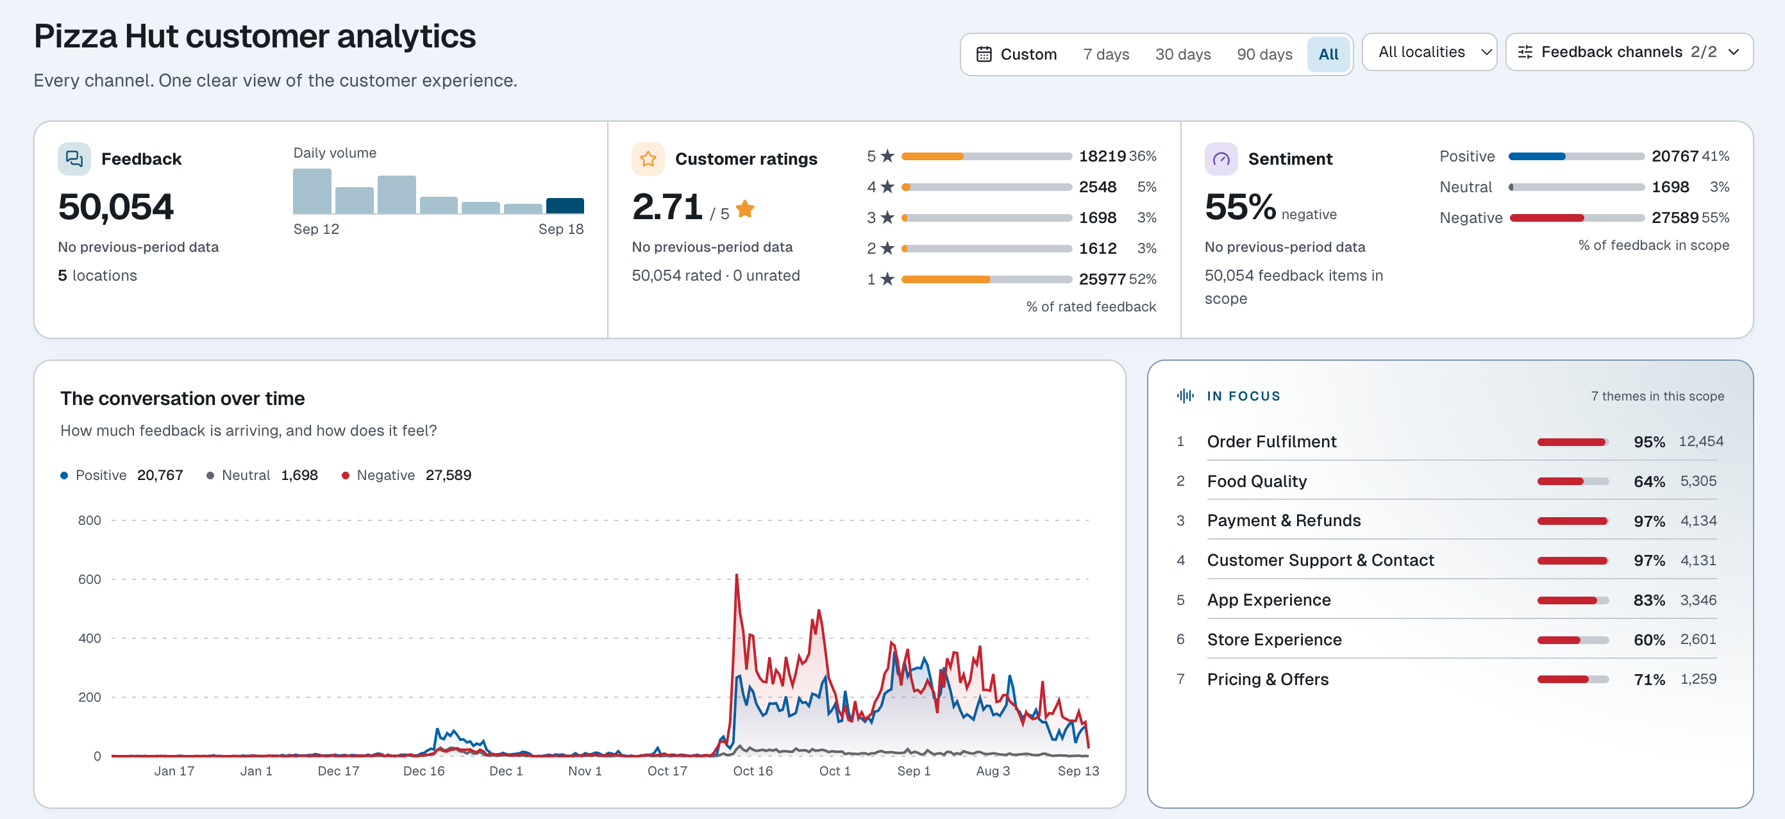Select the 30 days range tab
Screen dimensions: 1785x819
click(x=1182, y=54)
